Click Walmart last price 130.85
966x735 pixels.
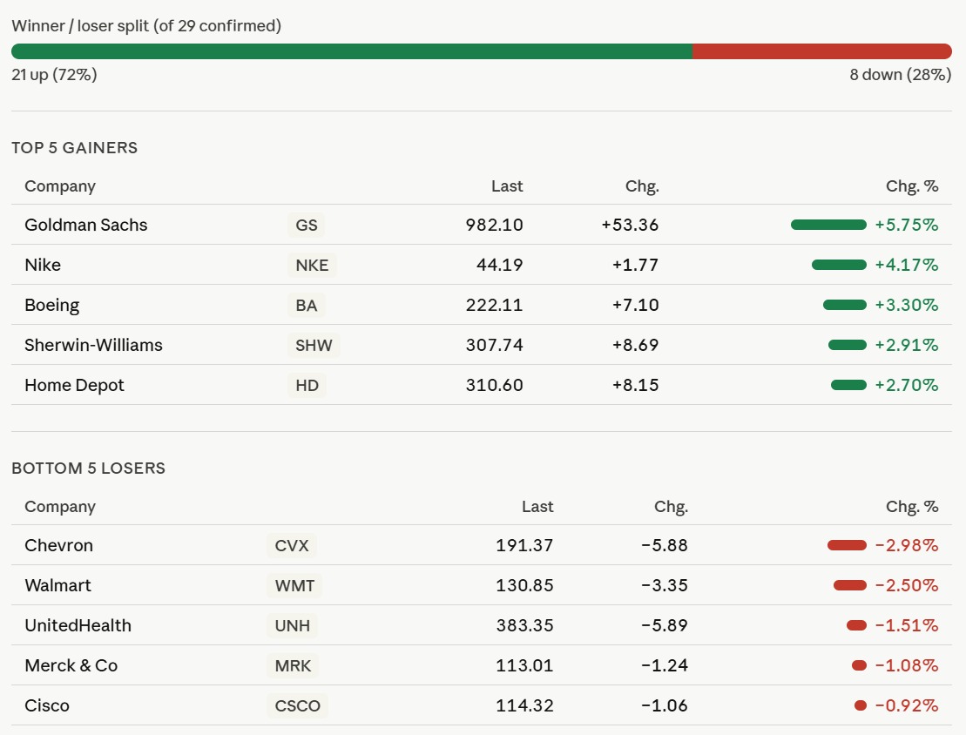[525, 585]
